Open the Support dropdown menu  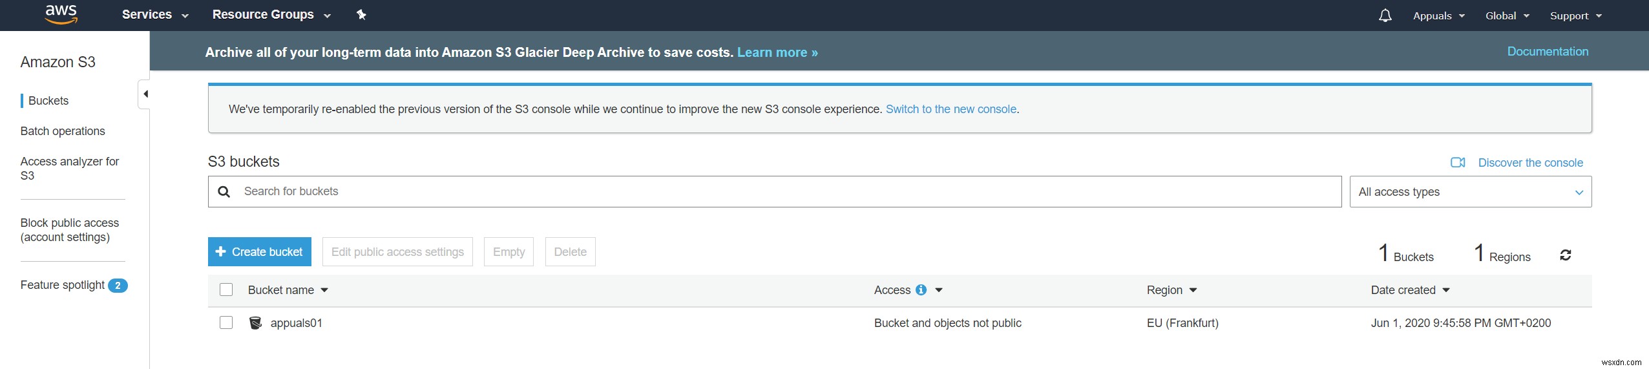pos(1575,16)
